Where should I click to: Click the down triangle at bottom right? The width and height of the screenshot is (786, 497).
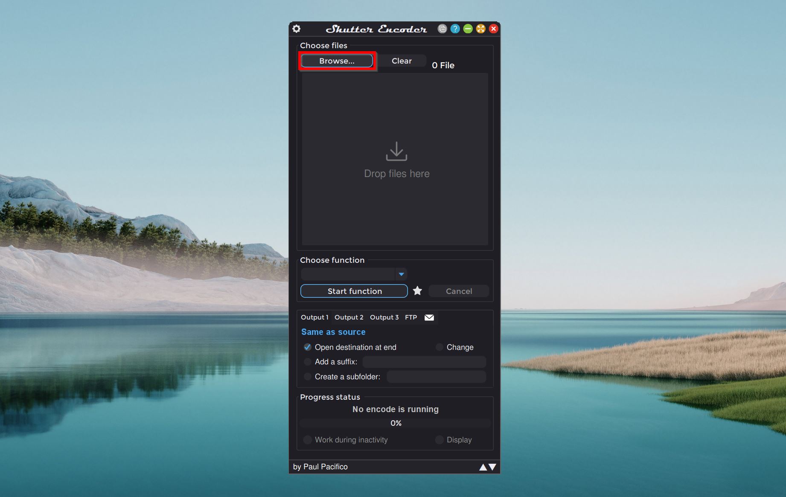(492, 467)
